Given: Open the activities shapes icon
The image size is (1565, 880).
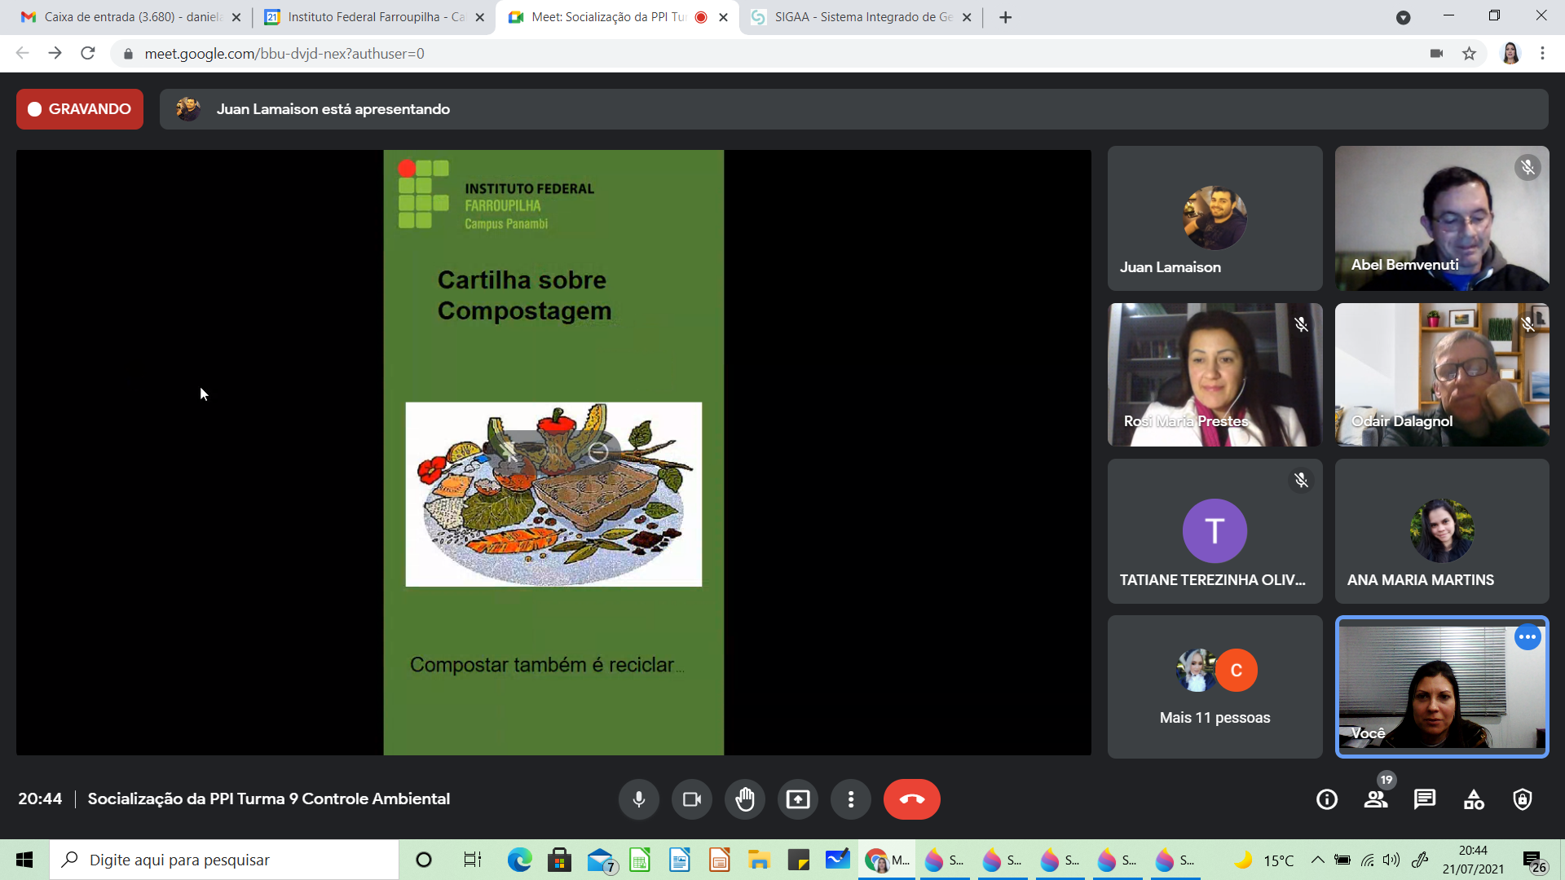Looking at the screenshot, I should 1474,799.
